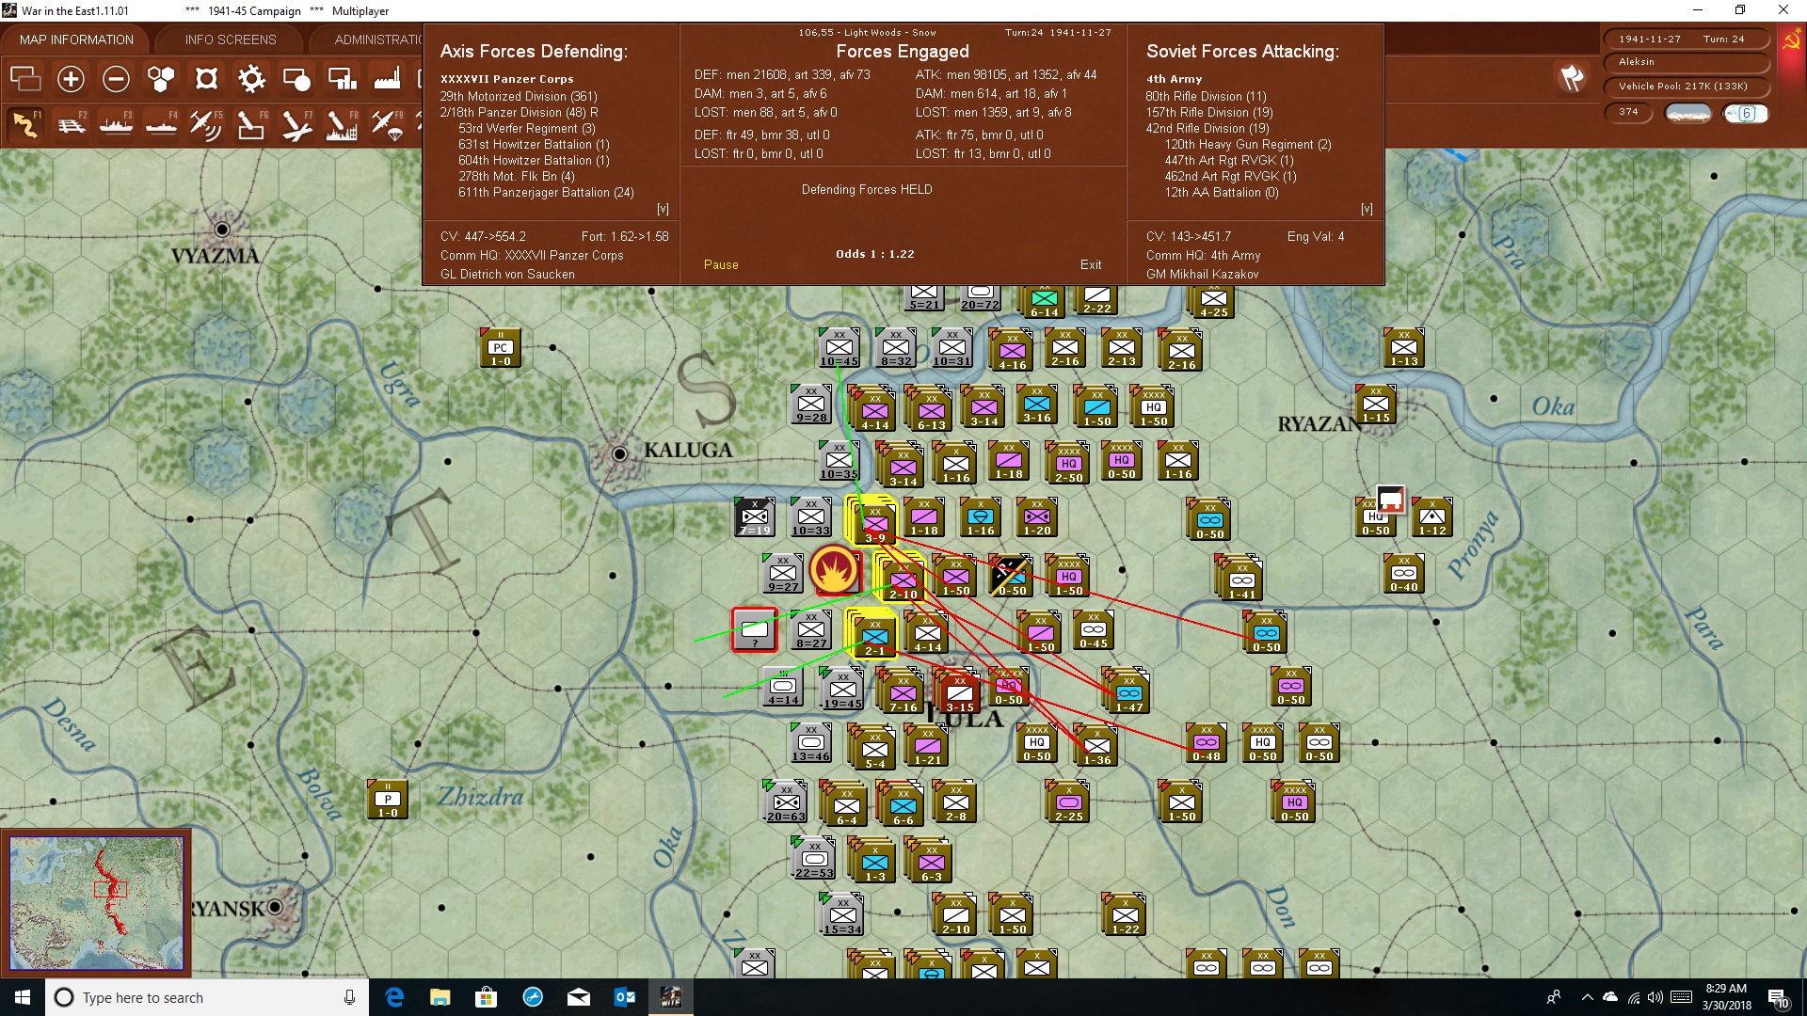Expand Axis defending forces list [v]

click(x=663, y=209)
